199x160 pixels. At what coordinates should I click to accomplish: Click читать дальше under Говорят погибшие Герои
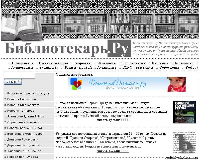pos(113,120)
